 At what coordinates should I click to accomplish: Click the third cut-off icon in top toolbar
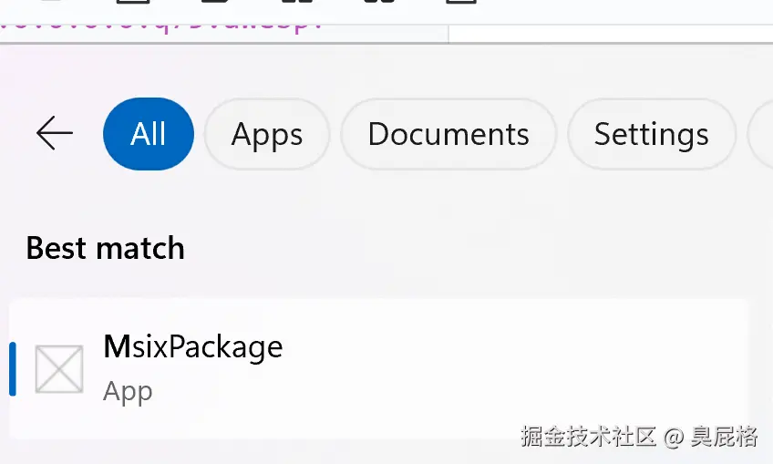point(215,2)
